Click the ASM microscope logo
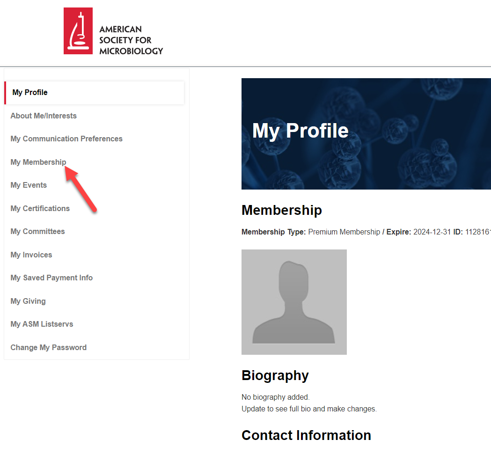The width and height of the screenshot is (491, 454). coord(78,30)
